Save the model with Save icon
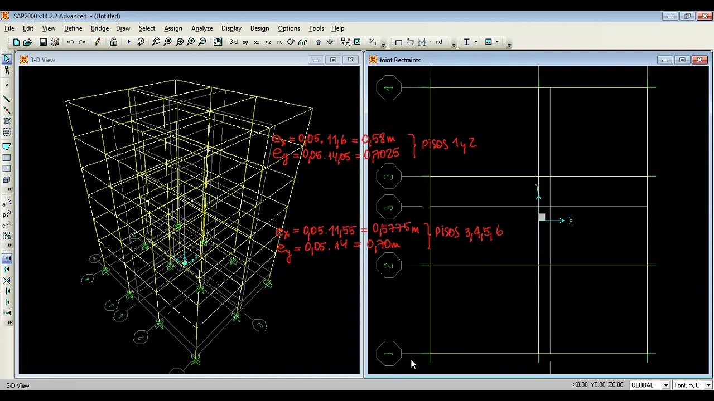Image resolution: width=714 pixels, height=401 pixels. point(43,42)
